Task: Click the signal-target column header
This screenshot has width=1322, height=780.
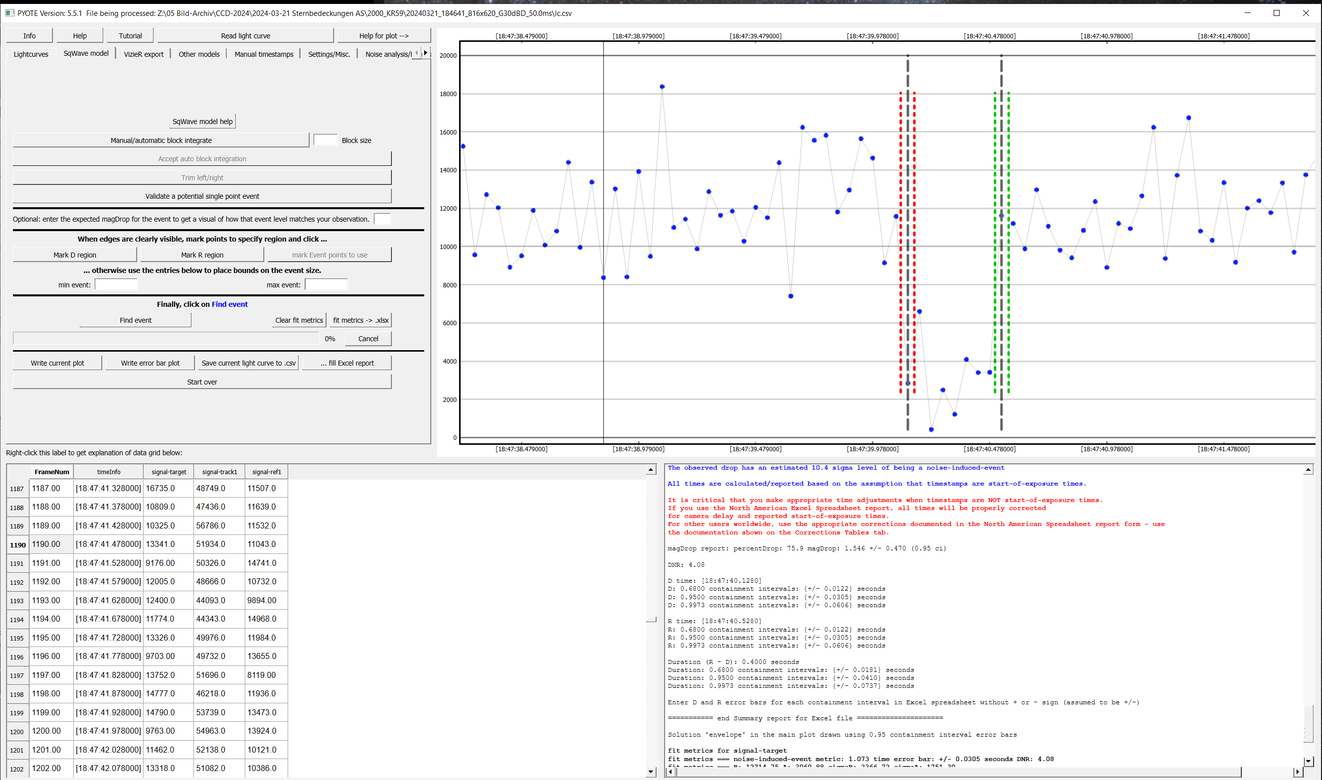Action: (169, 472)
